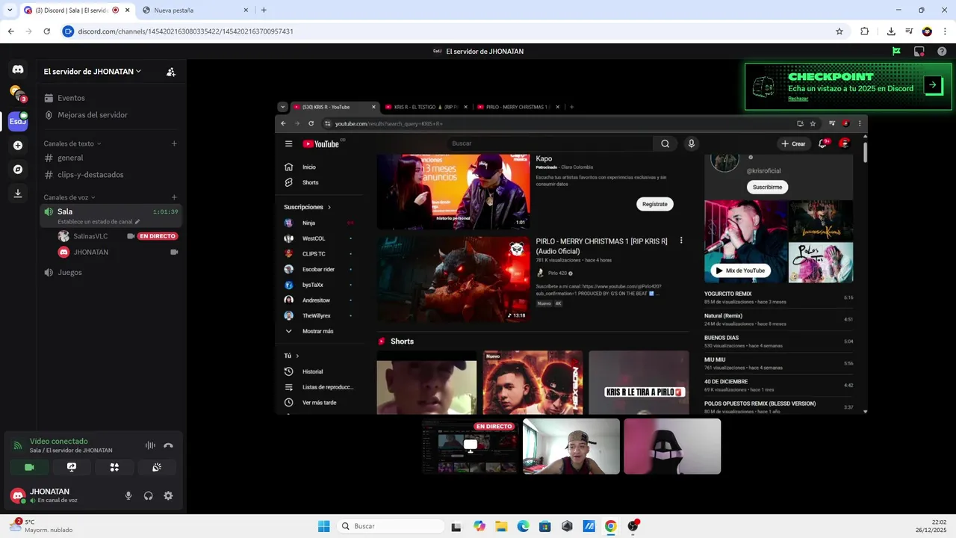Select Discord avatar mask participant tile
Screen dimensions: 956x538
(672, 446)
